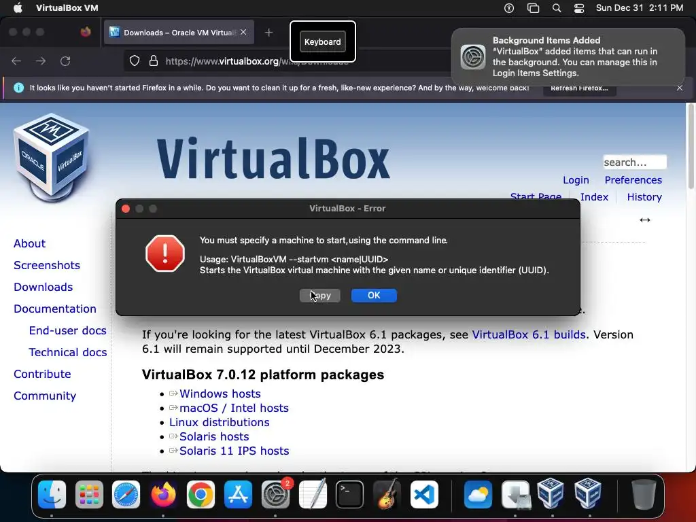Viewport: 696px width, 522px height.
Task: Click the VirtualBox cube logo on the page
Action: tap(52, 156)
